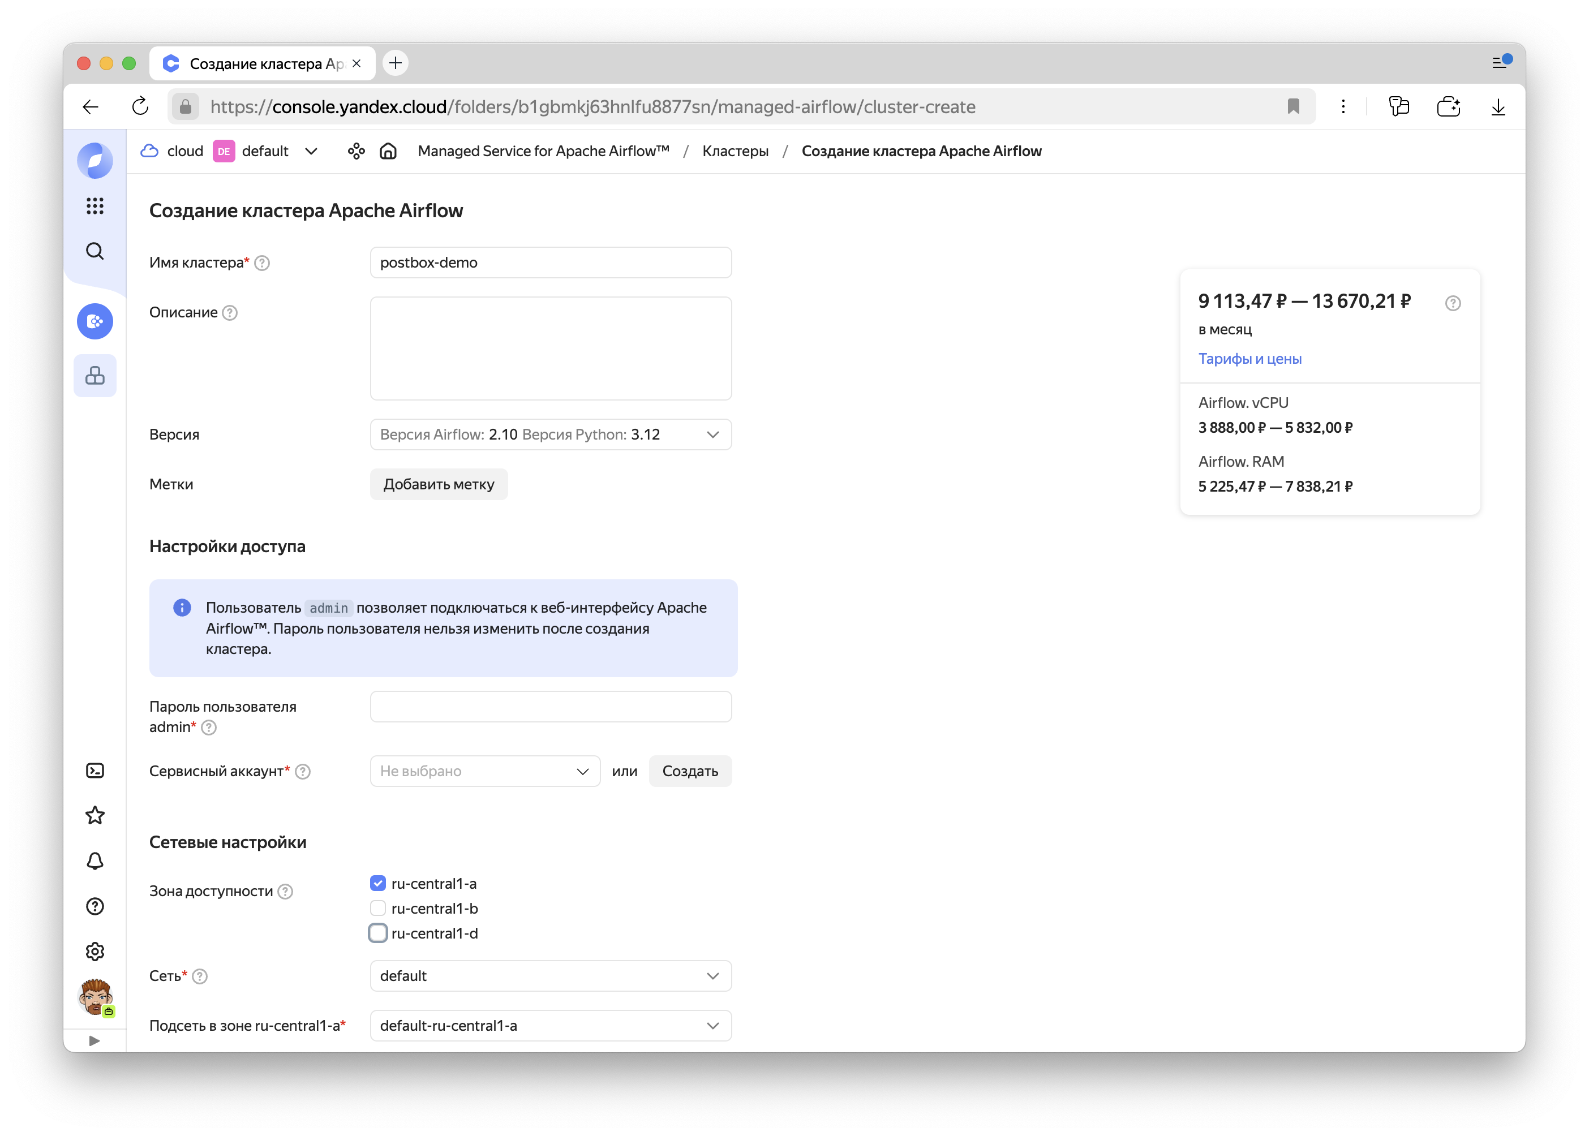Open the service account dropdown
The width and height of the screenshot is (1589, 1136).
[x=485, y=771]
